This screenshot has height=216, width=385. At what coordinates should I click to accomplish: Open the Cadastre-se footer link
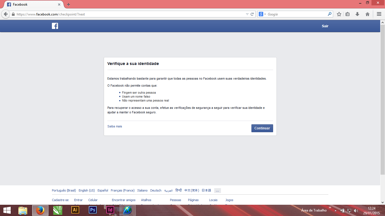tap(60, 200)
